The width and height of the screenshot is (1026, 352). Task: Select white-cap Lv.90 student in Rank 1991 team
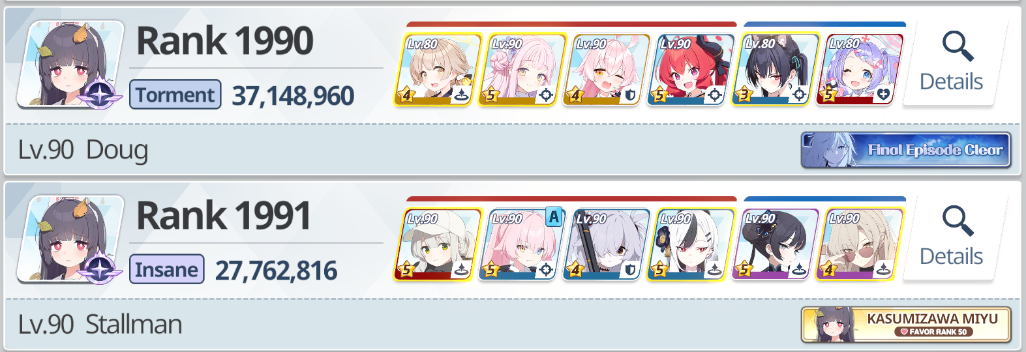click(x=438, y=244)
